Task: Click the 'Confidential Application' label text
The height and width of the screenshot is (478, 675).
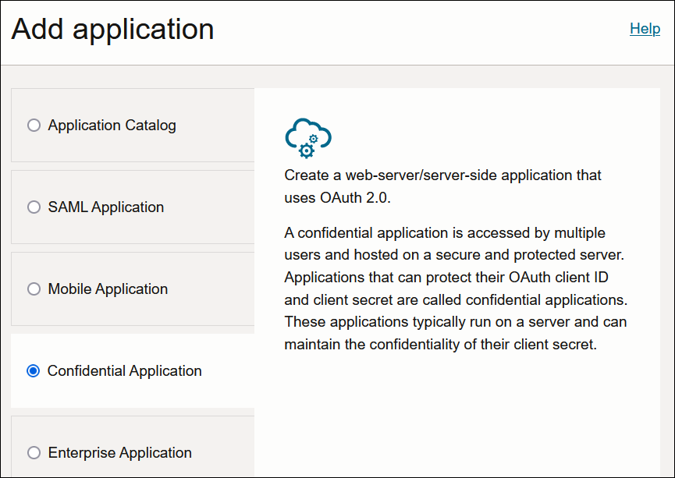Action: point(124,371)
